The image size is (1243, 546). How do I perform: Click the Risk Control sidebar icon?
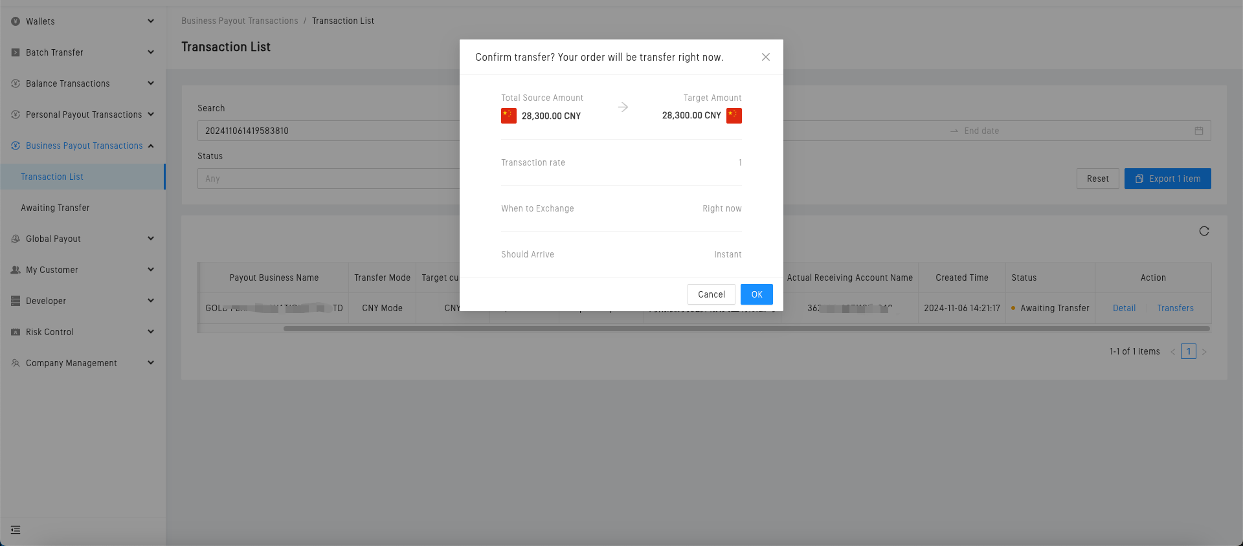tap(16, 332)
